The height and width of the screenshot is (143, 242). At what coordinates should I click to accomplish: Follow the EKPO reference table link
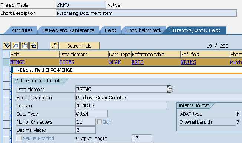click(x=137, y=62)
